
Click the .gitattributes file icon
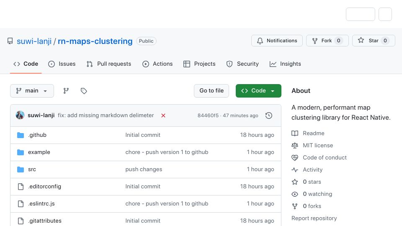point(21,221)
